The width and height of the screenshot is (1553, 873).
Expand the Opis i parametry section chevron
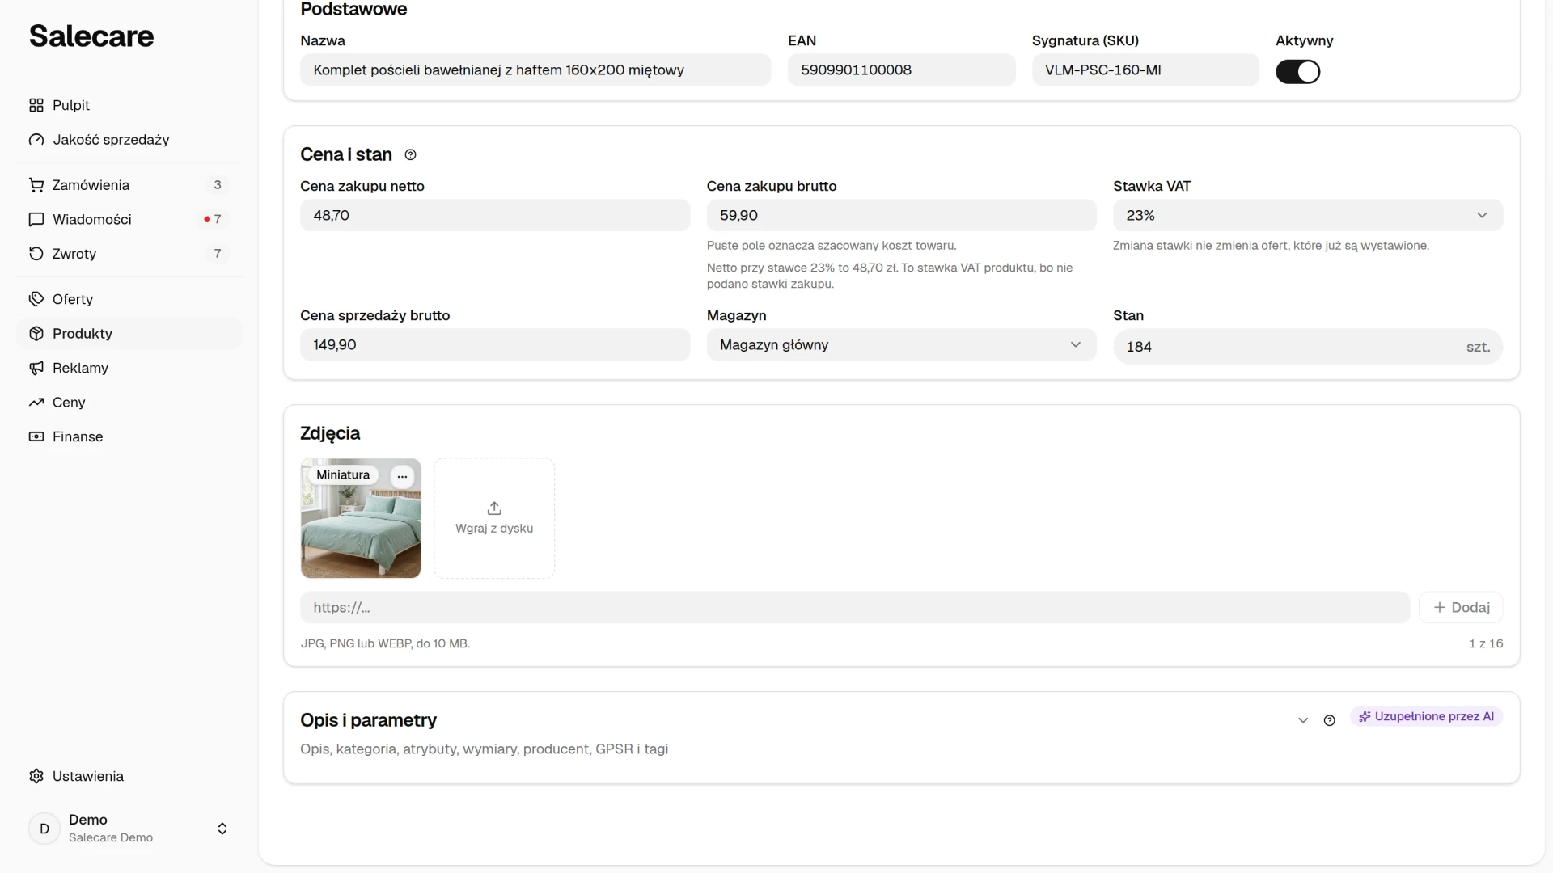point(1302,720)
